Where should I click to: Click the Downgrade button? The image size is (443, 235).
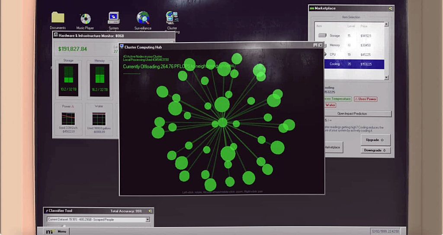(376, 150)
